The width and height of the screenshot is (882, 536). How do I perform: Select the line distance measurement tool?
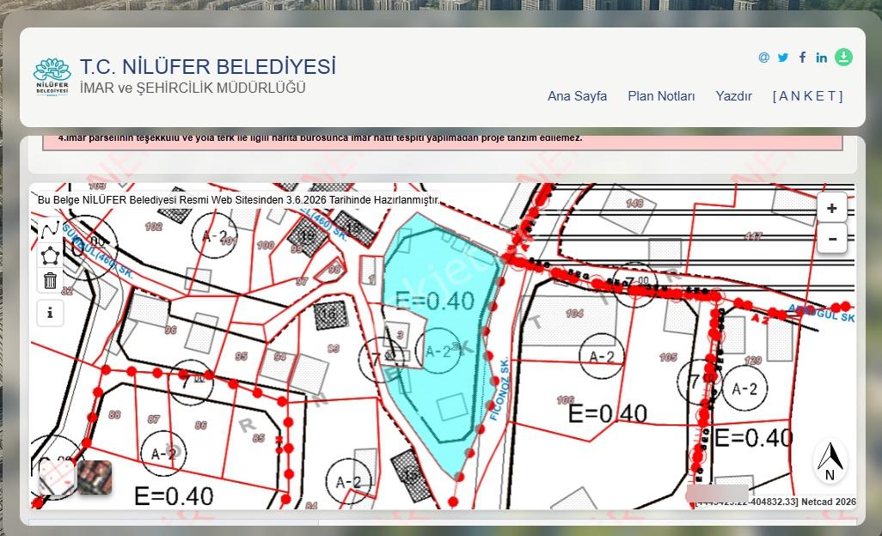click(50, 229)
